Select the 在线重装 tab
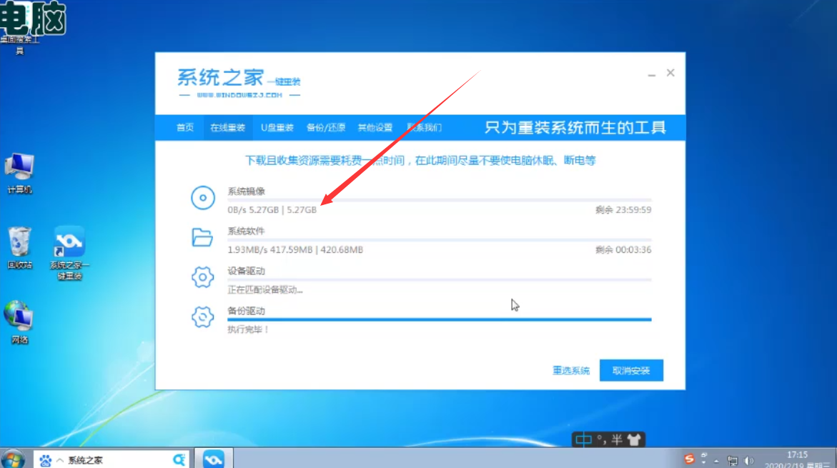The height and width of the screenshot is (468, 837). pos(227,128)
